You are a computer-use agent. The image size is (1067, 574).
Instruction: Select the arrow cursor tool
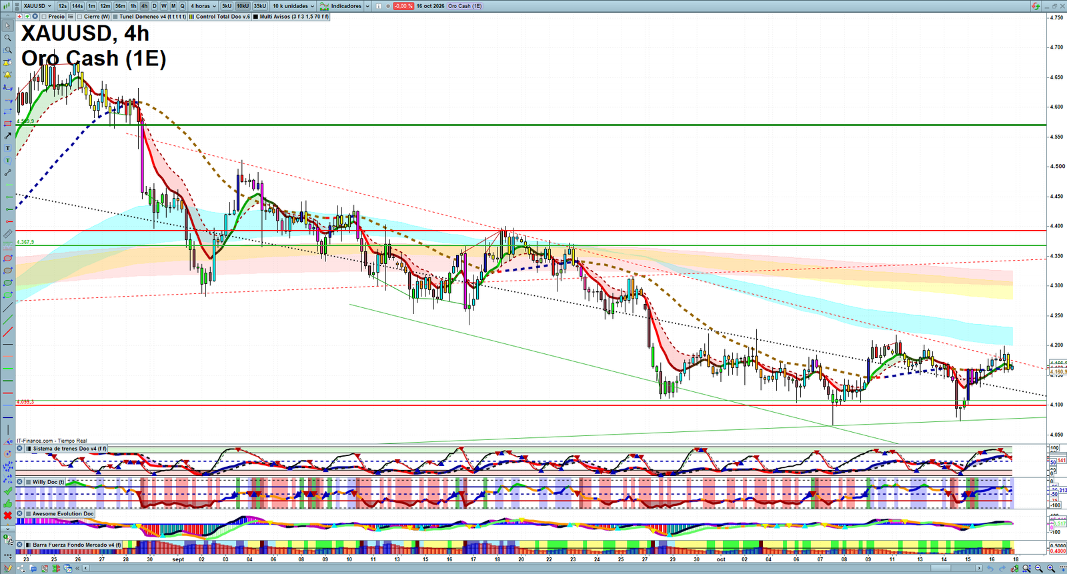click(x=8, y=26)
